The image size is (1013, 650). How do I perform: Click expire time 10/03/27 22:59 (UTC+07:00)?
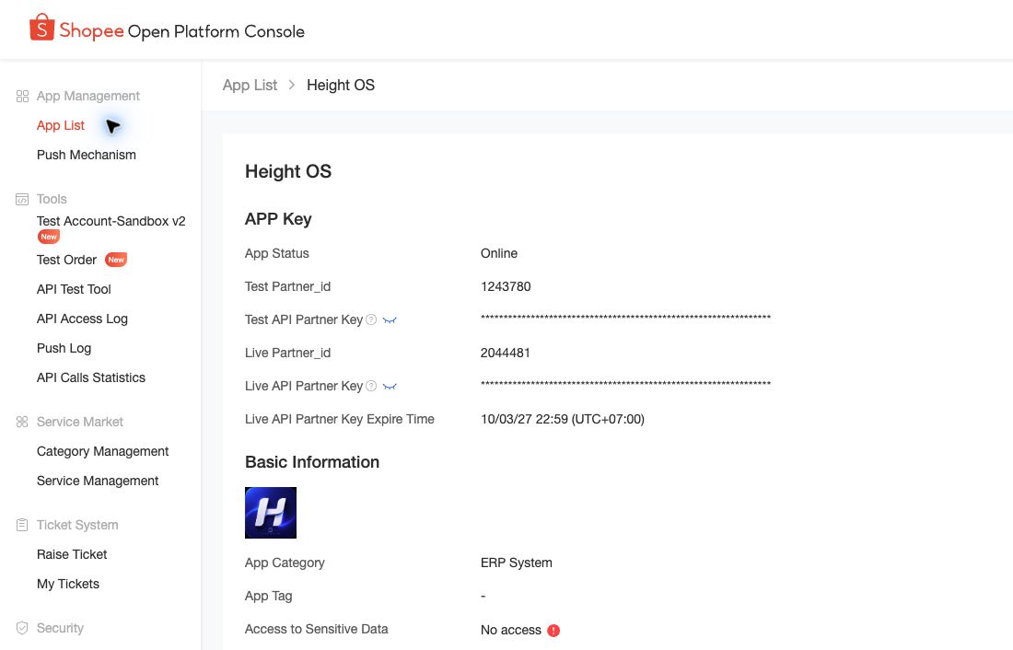point(563,419)
